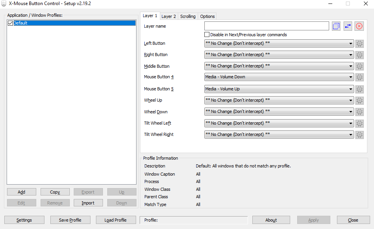This screenshot has width=374, height=229.
Task: Uncheck the Default profile checkbox
Action: point(11,23)
